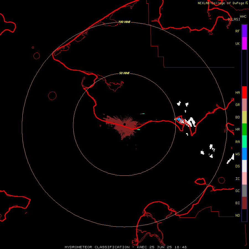Viewport: 249px width, 249px height.
Task: Select the pale pink IC legend swatch
Action: pos(244,178)
